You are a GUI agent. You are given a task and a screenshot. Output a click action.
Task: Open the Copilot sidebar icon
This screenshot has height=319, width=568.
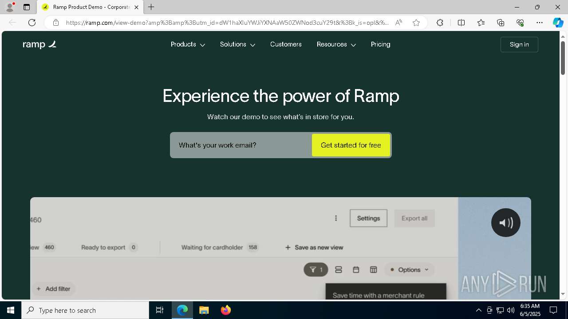coord(558,23)
